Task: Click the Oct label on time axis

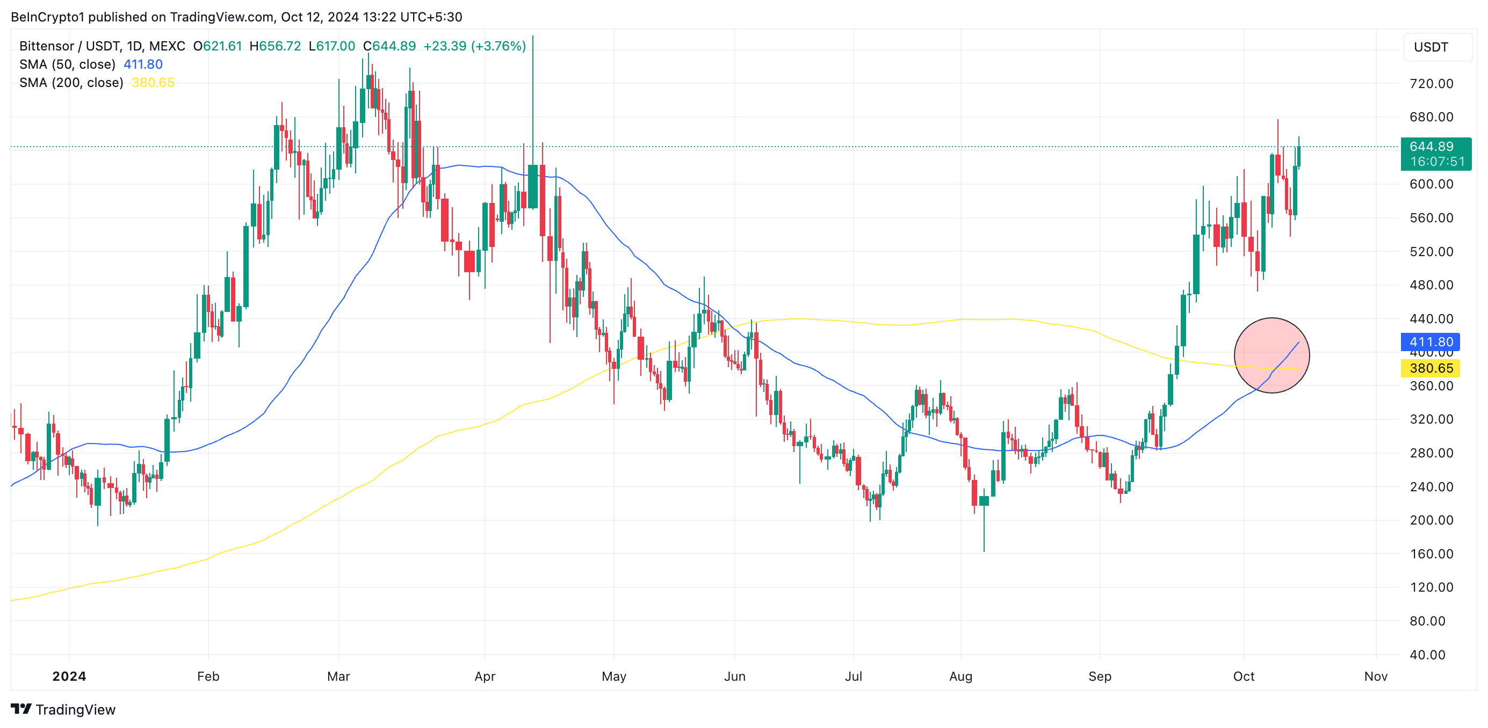Action: pyautogui.click(x=1243, y=676)
